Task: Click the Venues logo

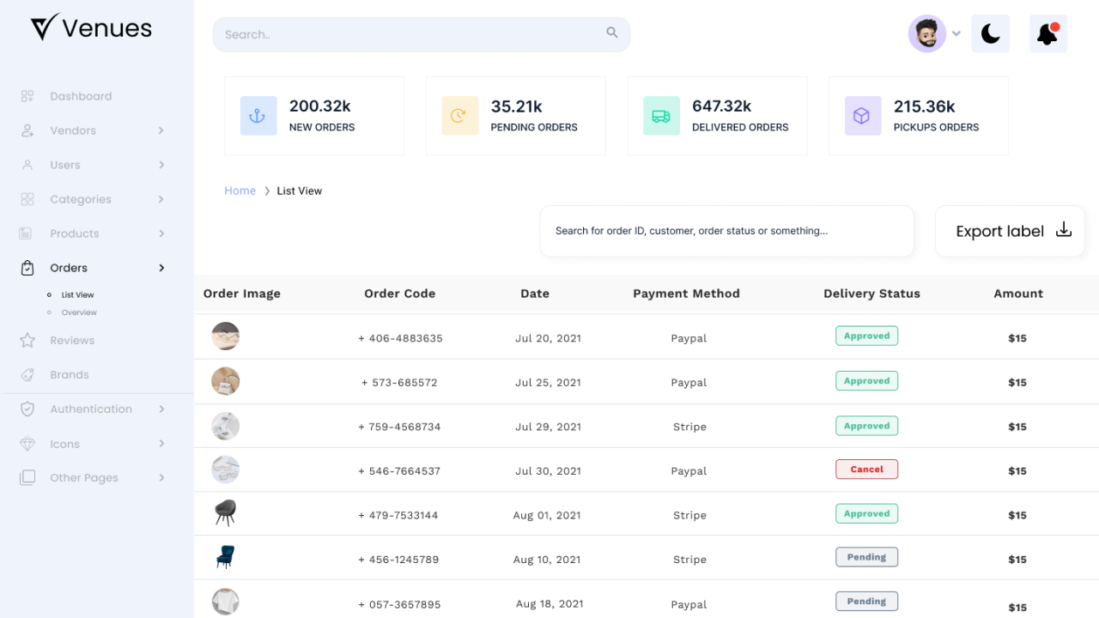Action: [91, 27]
